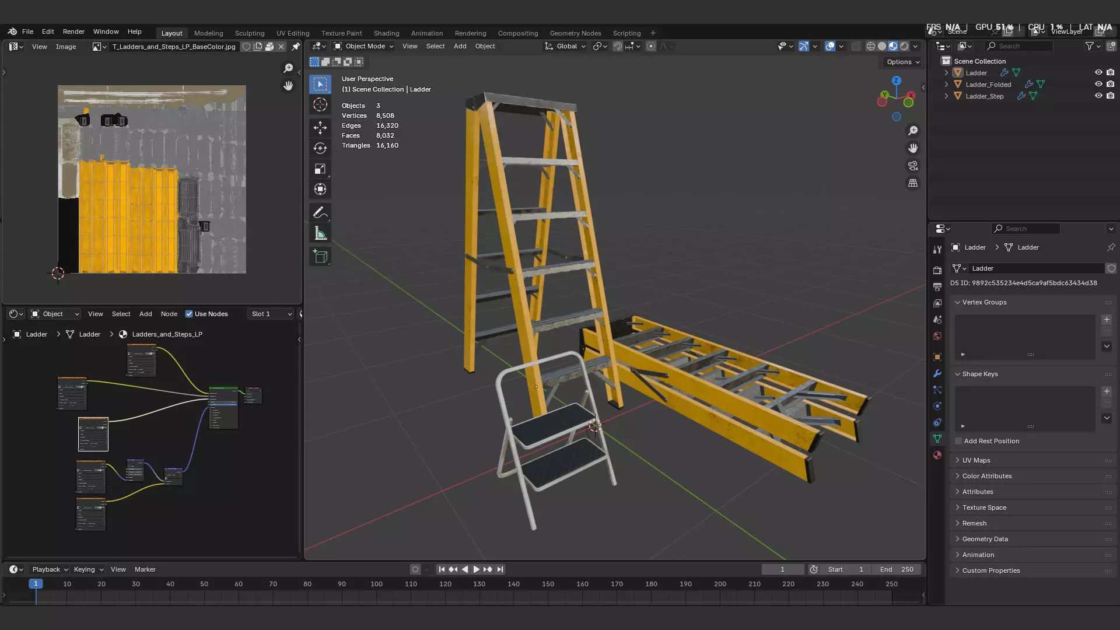The image size is (1120, 630).
Task: Click the camera view icon in viewport
Action: (913, 166)
